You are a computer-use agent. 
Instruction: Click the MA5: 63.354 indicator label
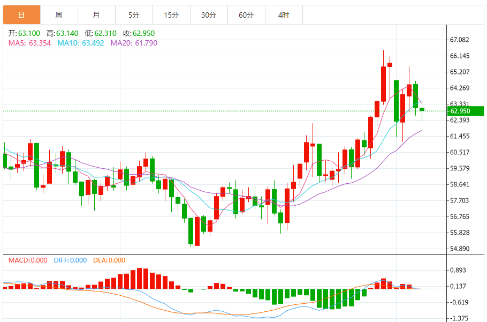(x=29, y=43)
